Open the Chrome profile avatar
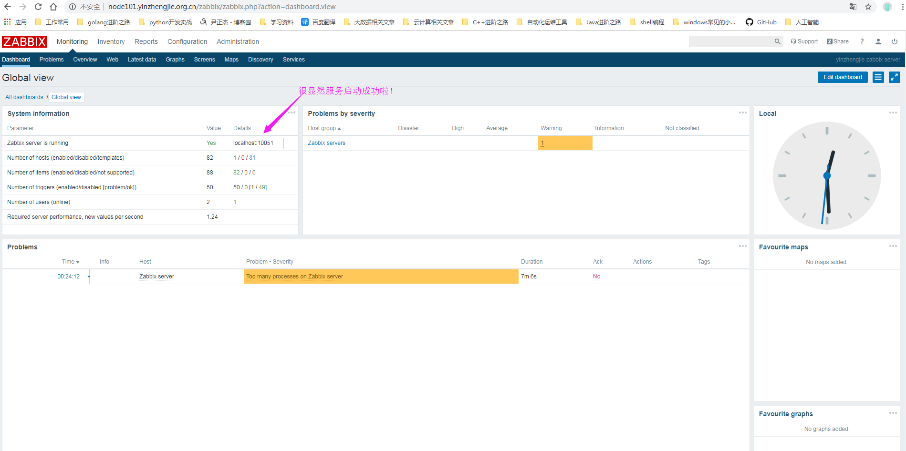 [x=887, y=7]
